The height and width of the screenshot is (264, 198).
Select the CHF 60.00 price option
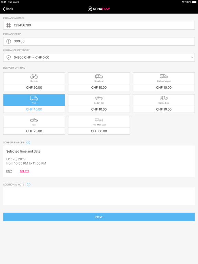click(x=99, y=131)
